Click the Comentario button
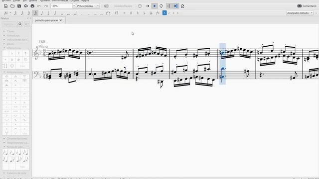 [x=307, y=6]
